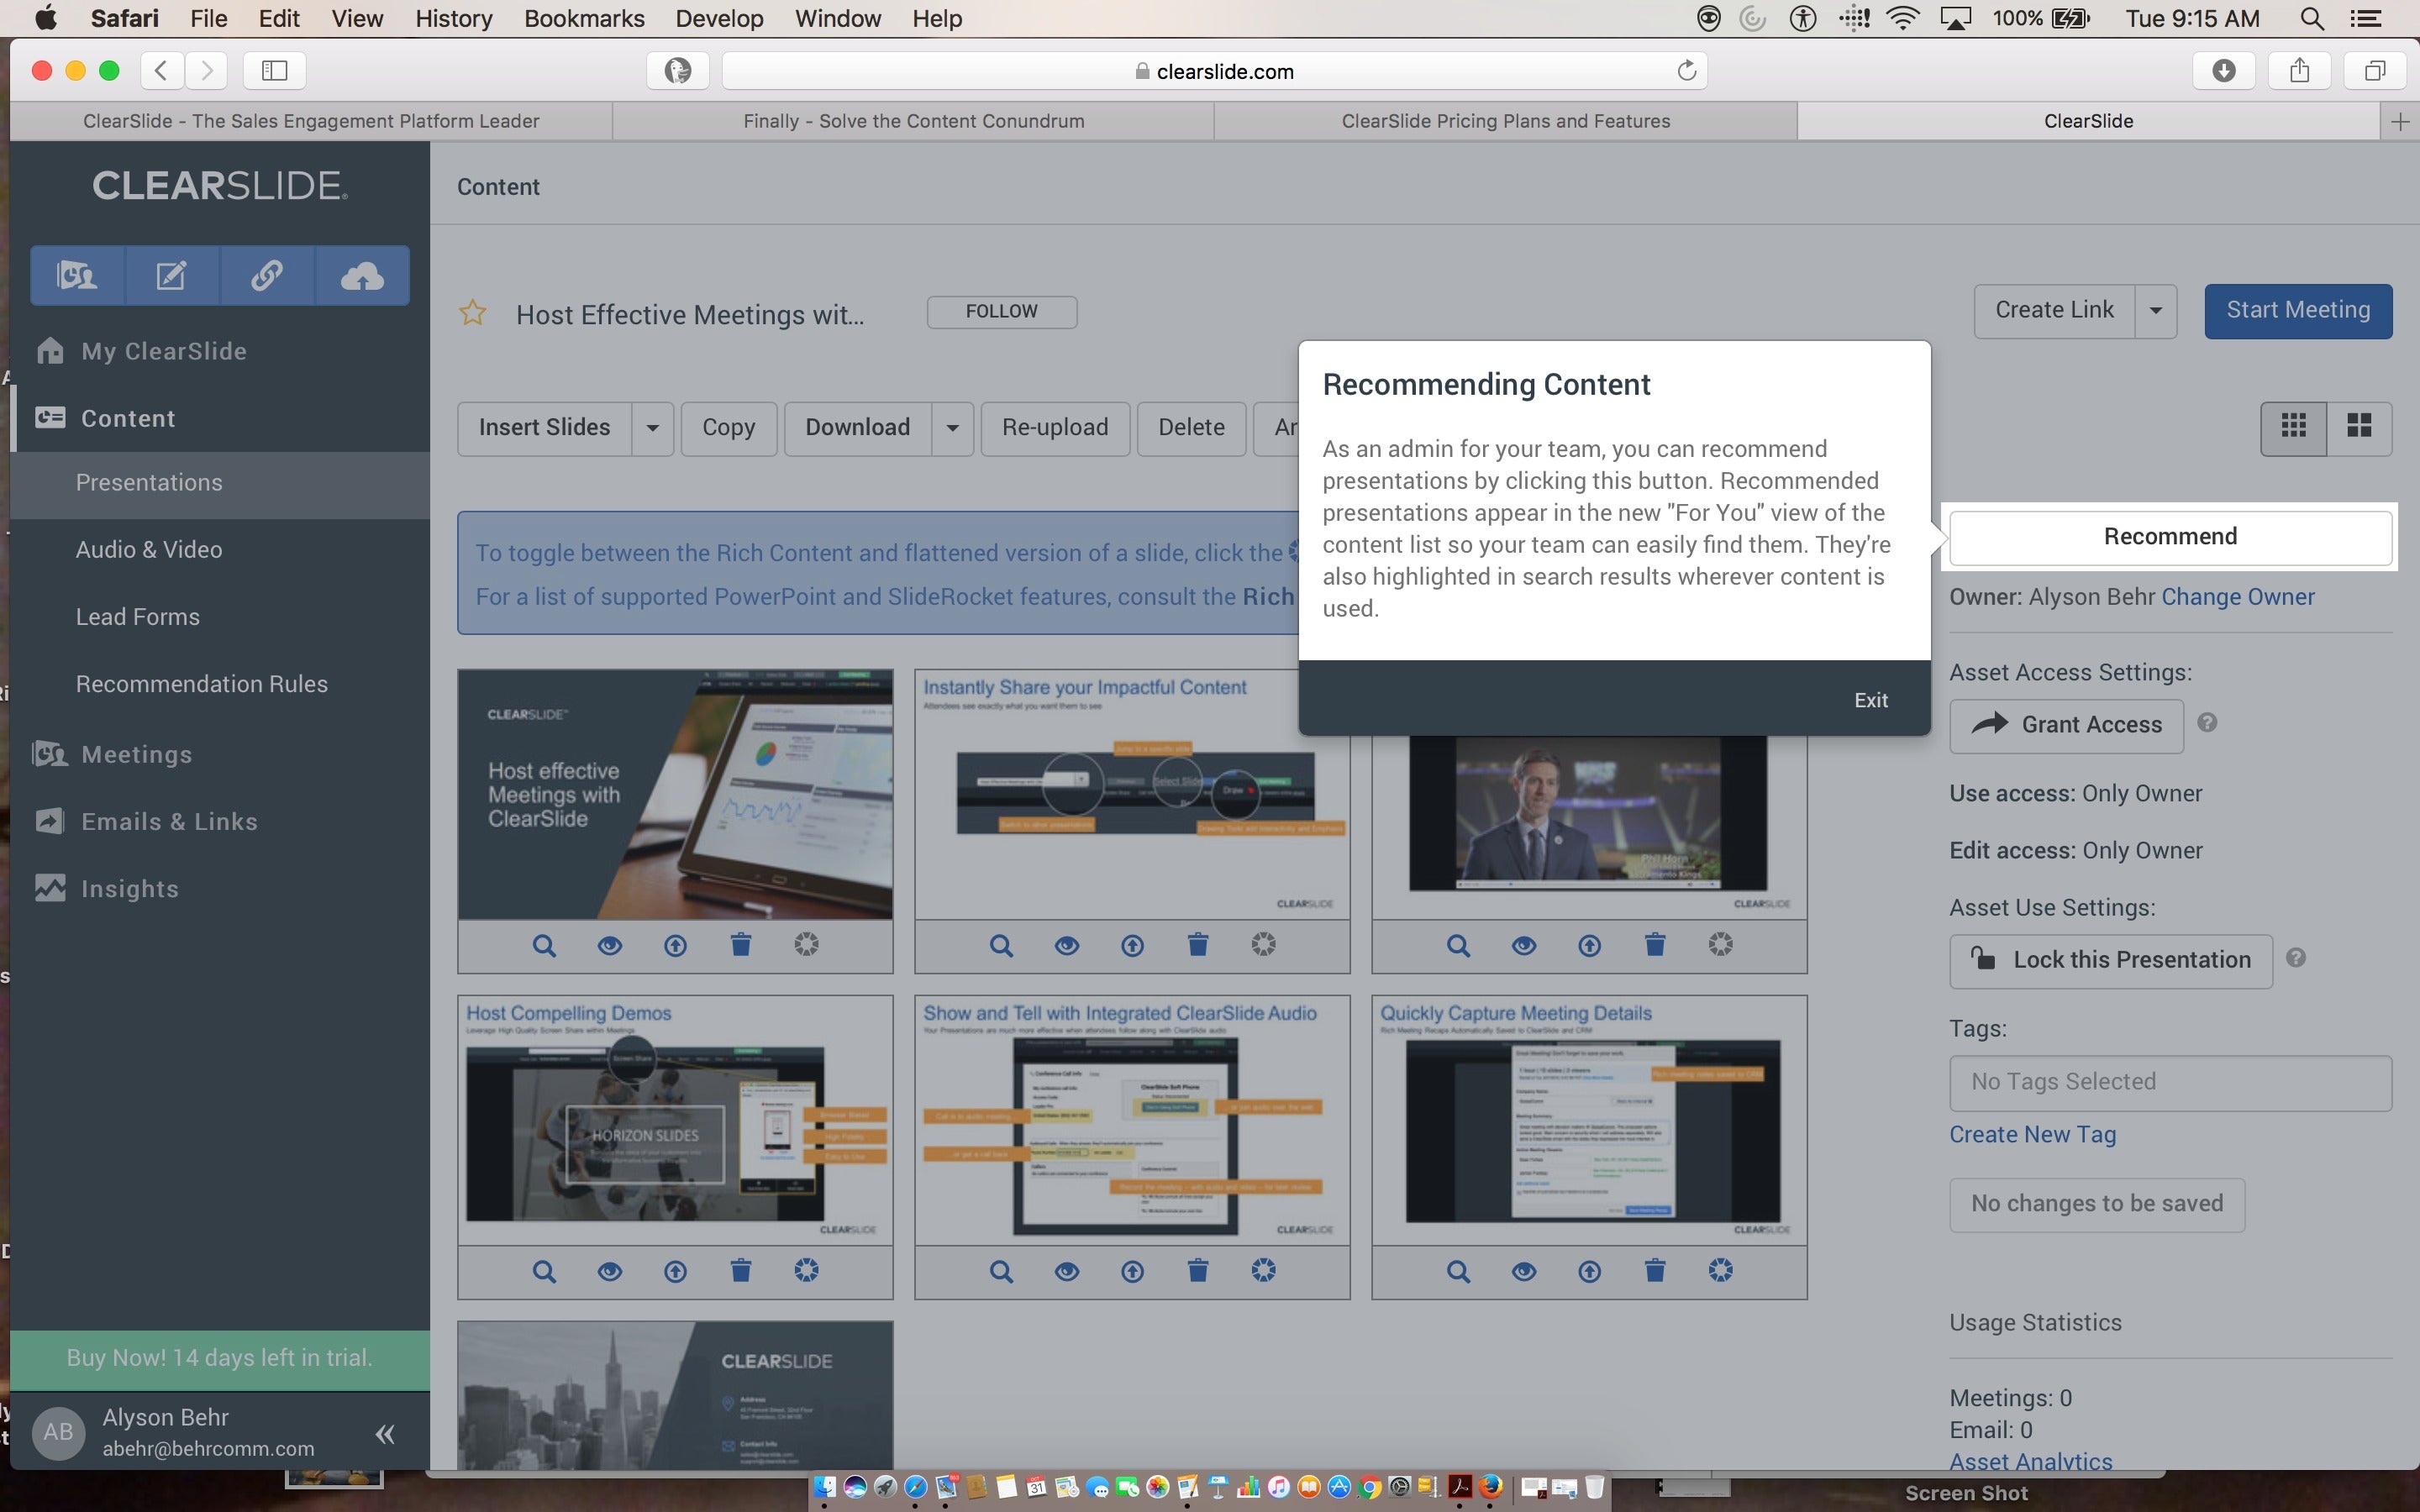Click the Safari address bar
Viewport: 2420px width, 1512px height.
(1214, 71)
